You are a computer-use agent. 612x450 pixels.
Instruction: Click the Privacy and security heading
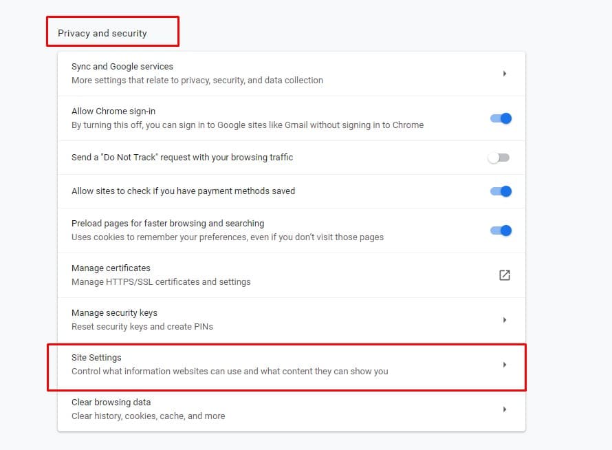pyautogui.click(x=102, y=33)
